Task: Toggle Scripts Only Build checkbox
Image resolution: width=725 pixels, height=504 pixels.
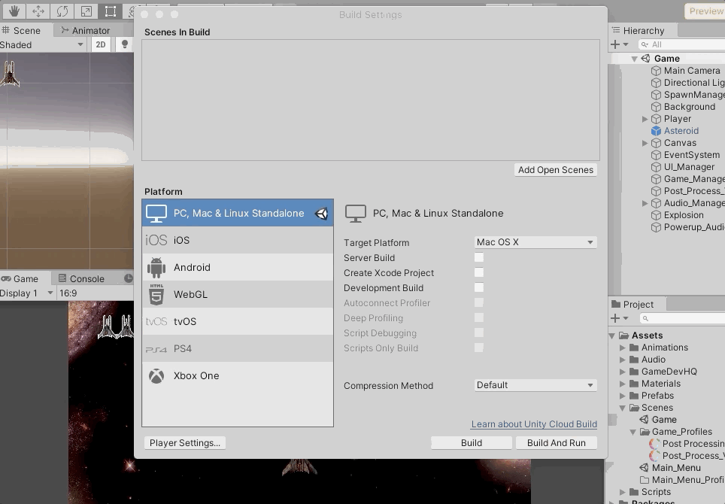Action: [479, 348]
